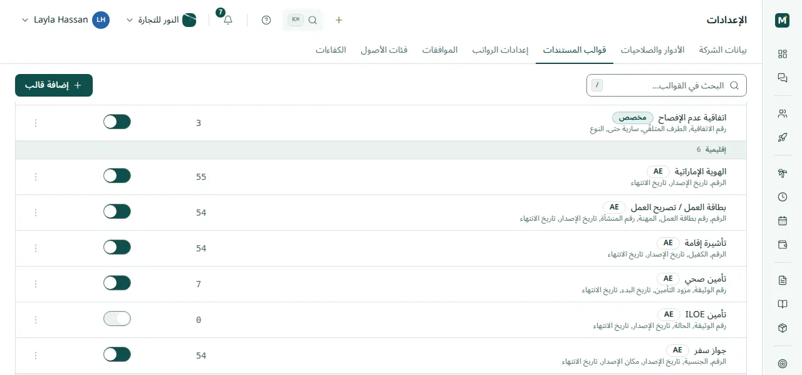Screen dimensions: 802x375
Task: Switch to الأدوار والصلاحيات tab
Action: click(652, 50)
